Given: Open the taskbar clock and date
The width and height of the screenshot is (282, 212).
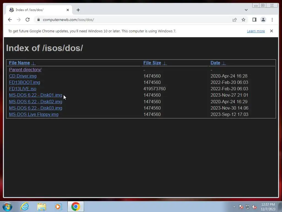Looking at the screenshot, I should pyautogui.click(x=268, y=207).
